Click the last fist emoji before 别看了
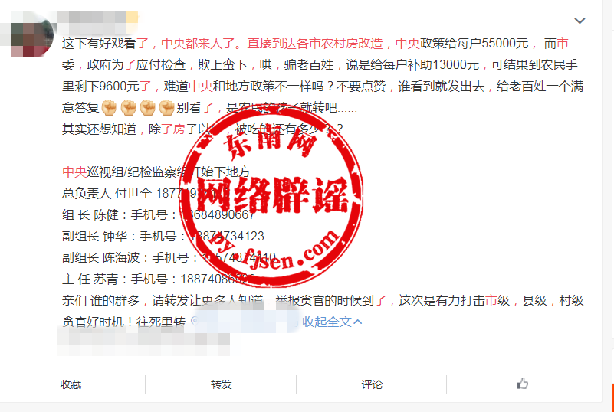614x412 pixels. pyautogui.click(x=166, y=108)
